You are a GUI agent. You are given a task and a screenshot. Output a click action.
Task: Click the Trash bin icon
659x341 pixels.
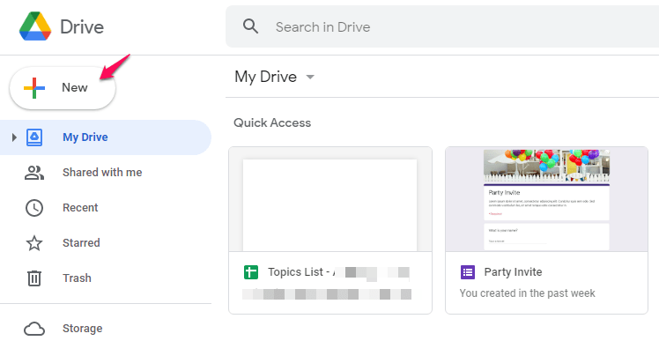(x=34, y=278)
